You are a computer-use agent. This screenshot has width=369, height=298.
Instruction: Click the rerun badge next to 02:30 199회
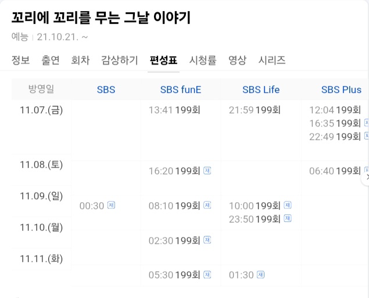[x=207, y=240]
